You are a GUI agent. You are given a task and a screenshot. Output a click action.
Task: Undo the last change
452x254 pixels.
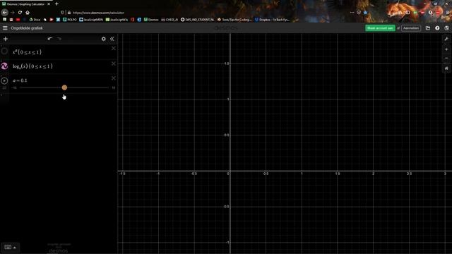[x=50, y=39]
